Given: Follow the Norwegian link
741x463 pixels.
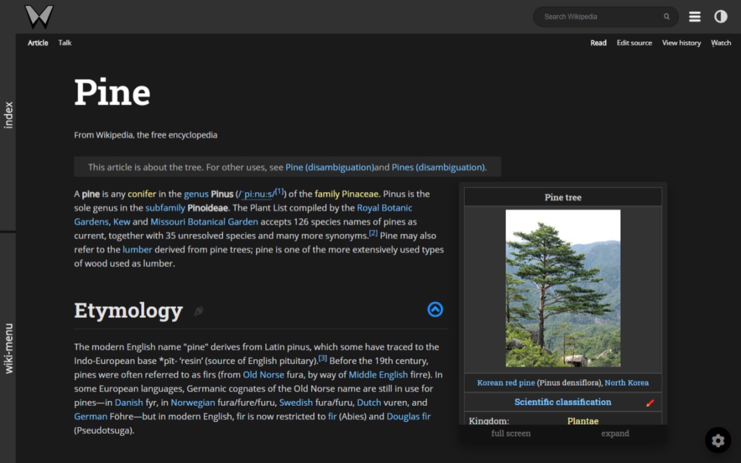Looking at the screenshot, I should (193, 402).
